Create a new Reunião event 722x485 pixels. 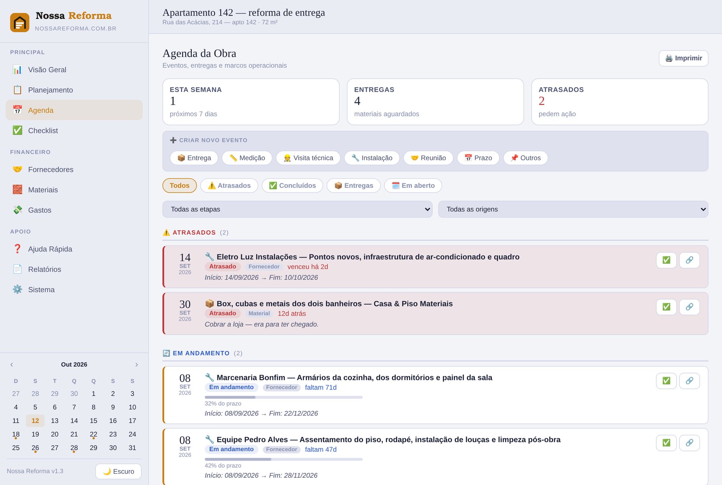coord(428,158)
